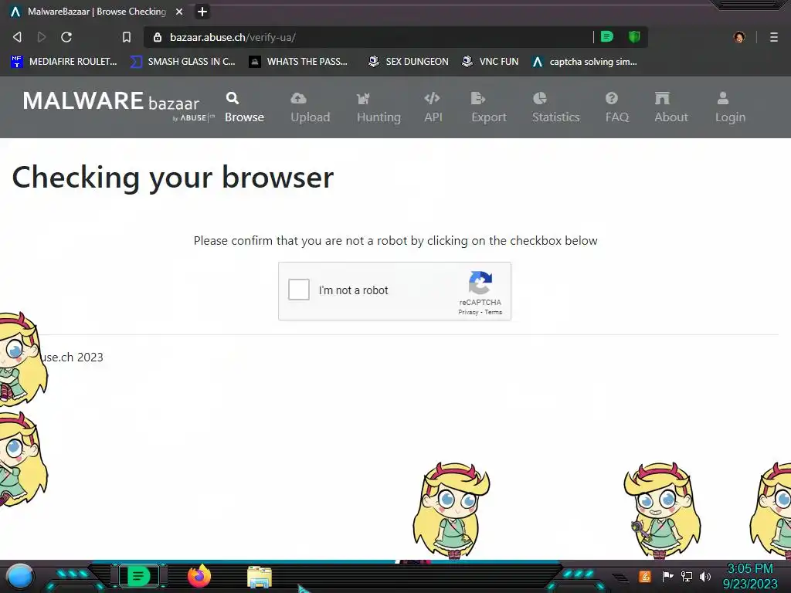
Task: Open the About page
Action: (x=671, y=107)
